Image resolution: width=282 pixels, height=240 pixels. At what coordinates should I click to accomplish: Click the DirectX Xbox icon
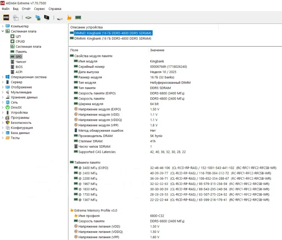[x=7, y=107]
